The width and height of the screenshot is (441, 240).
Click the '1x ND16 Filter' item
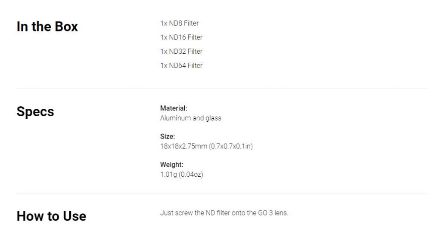pyautogui.click(x=181, y=37)
